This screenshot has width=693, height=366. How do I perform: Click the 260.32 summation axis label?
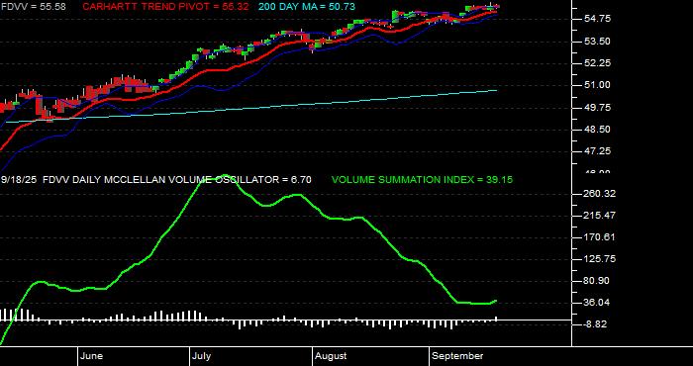tap(599, 194)
